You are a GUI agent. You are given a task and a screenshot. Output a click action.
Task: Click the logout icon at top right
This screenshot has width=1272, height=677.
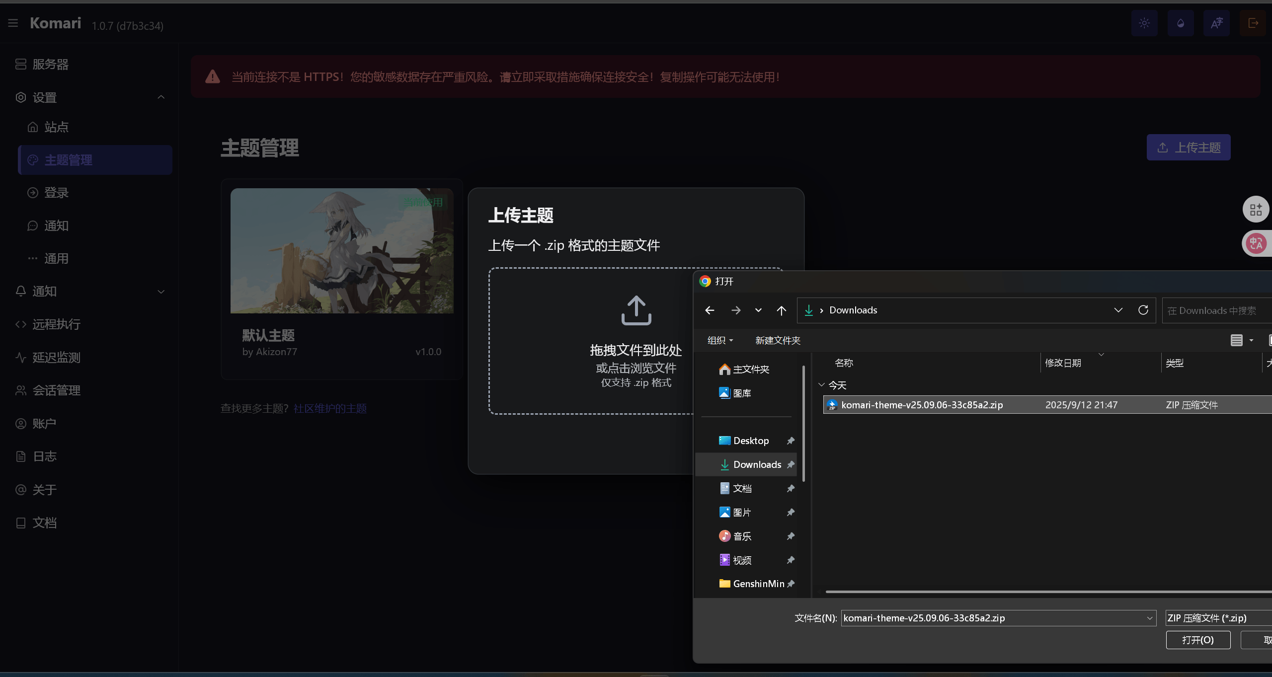(x=1253, y=23)
